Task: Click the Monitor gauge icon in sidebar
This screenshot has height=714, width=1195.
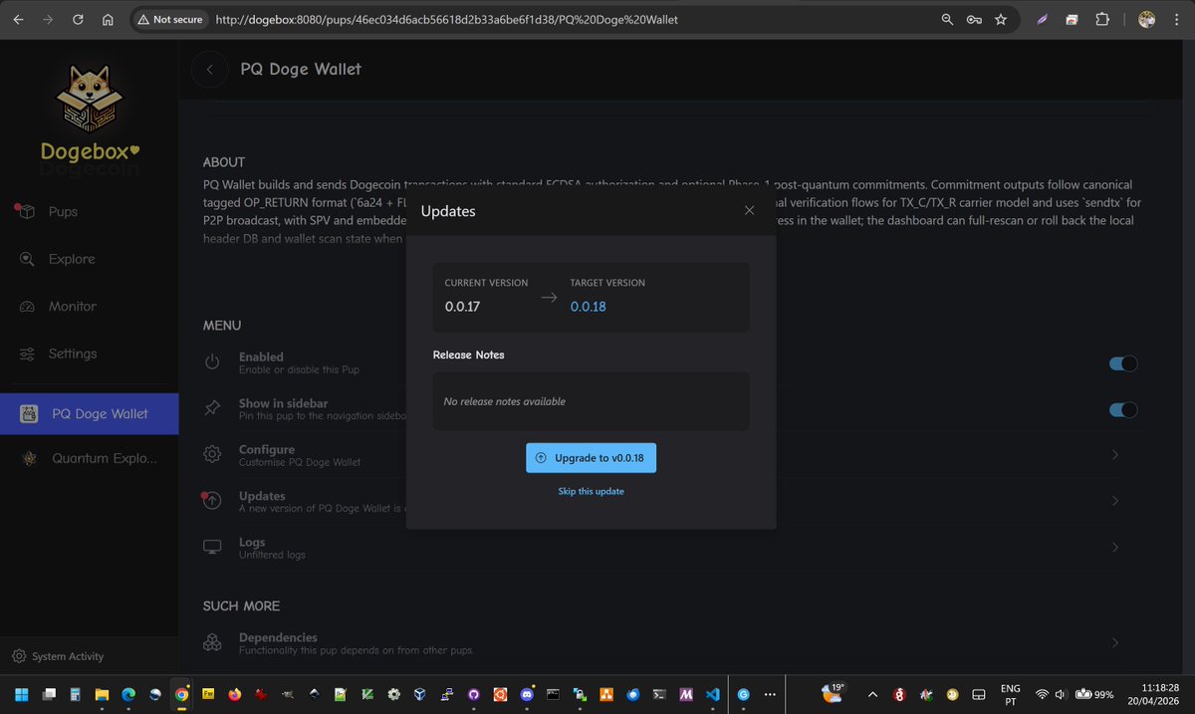Action: pyautogui.click(x=28, y=307)
